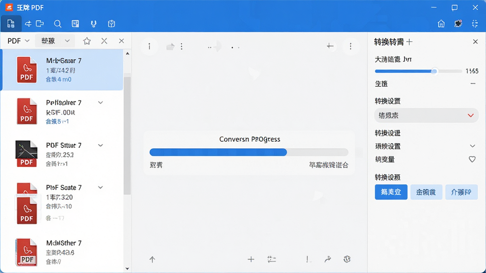Click the exclamation icon at bottom
This screenshot has height=273, width=486.
[x=307, y=259]
